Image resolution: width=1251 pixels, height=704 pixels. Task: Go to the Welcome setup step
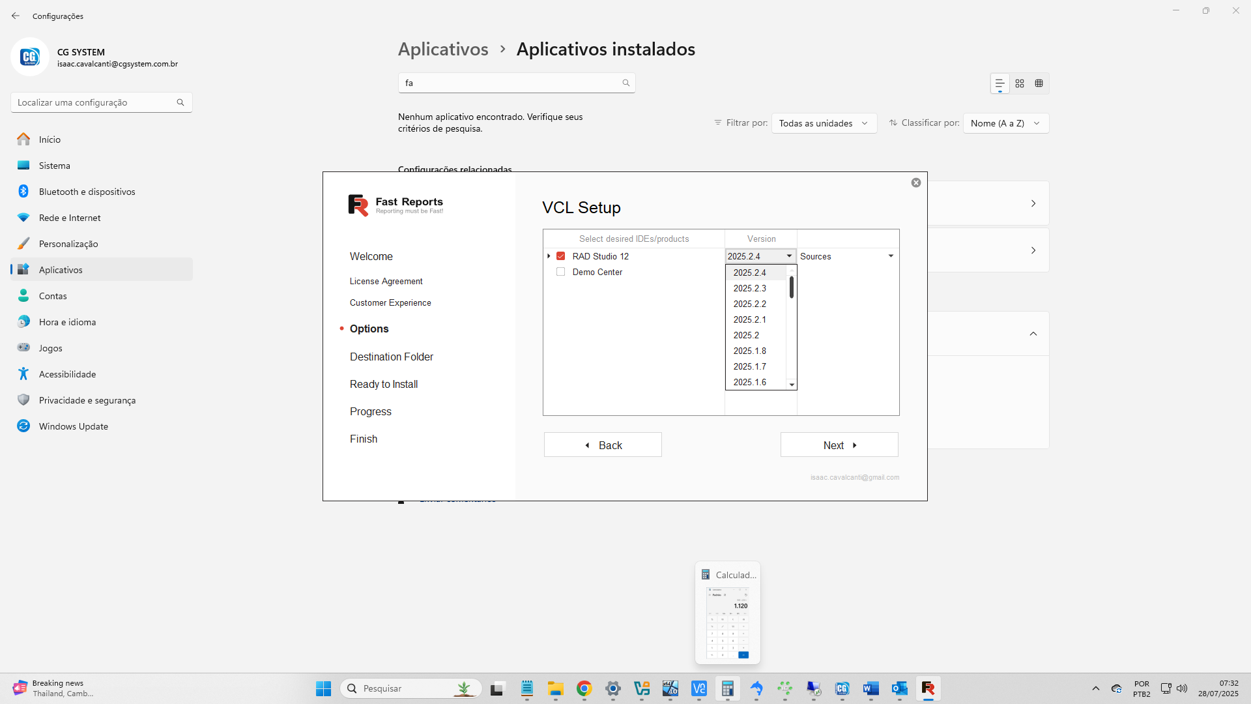(x=371, y=256)
